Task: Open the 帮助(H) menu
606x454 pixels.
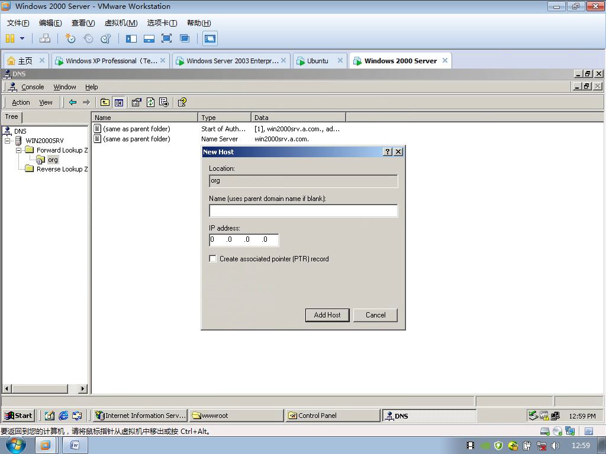Action: click(199, 23)
